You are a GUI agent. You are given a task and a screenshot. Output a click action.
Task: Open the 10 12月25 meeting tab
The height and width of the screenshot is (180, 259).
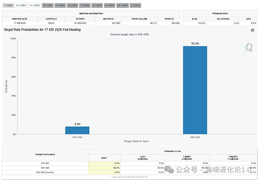point(35,6)
